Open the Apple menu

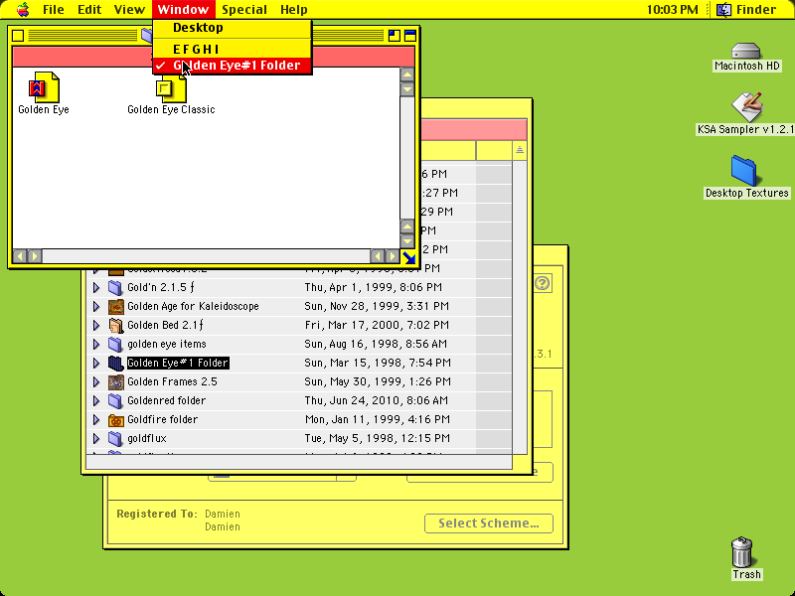click(x=23, y=9)
